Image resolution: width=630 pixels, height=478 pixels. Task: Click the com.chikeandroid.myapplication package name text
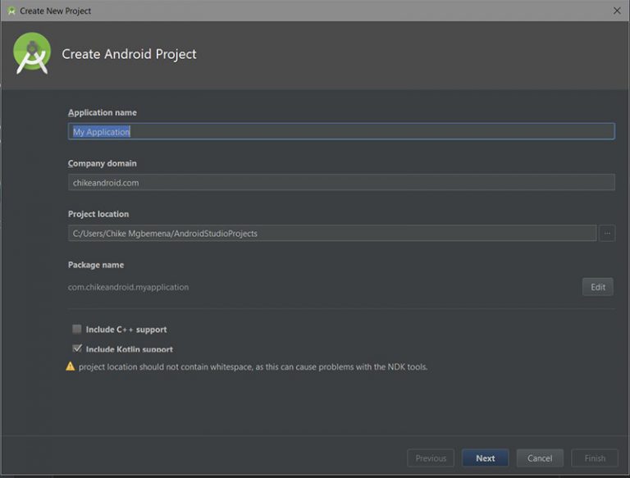(x=128, y=287)
